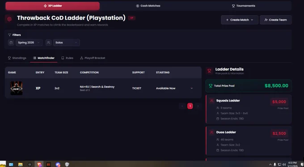Switch to the Standings tab
Viewport: 304px width, 167px height.
point(17,58)
